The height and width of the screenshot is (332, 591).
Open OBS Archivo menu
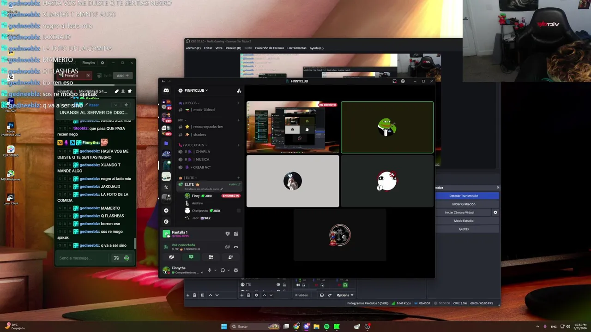pos(193,48)
